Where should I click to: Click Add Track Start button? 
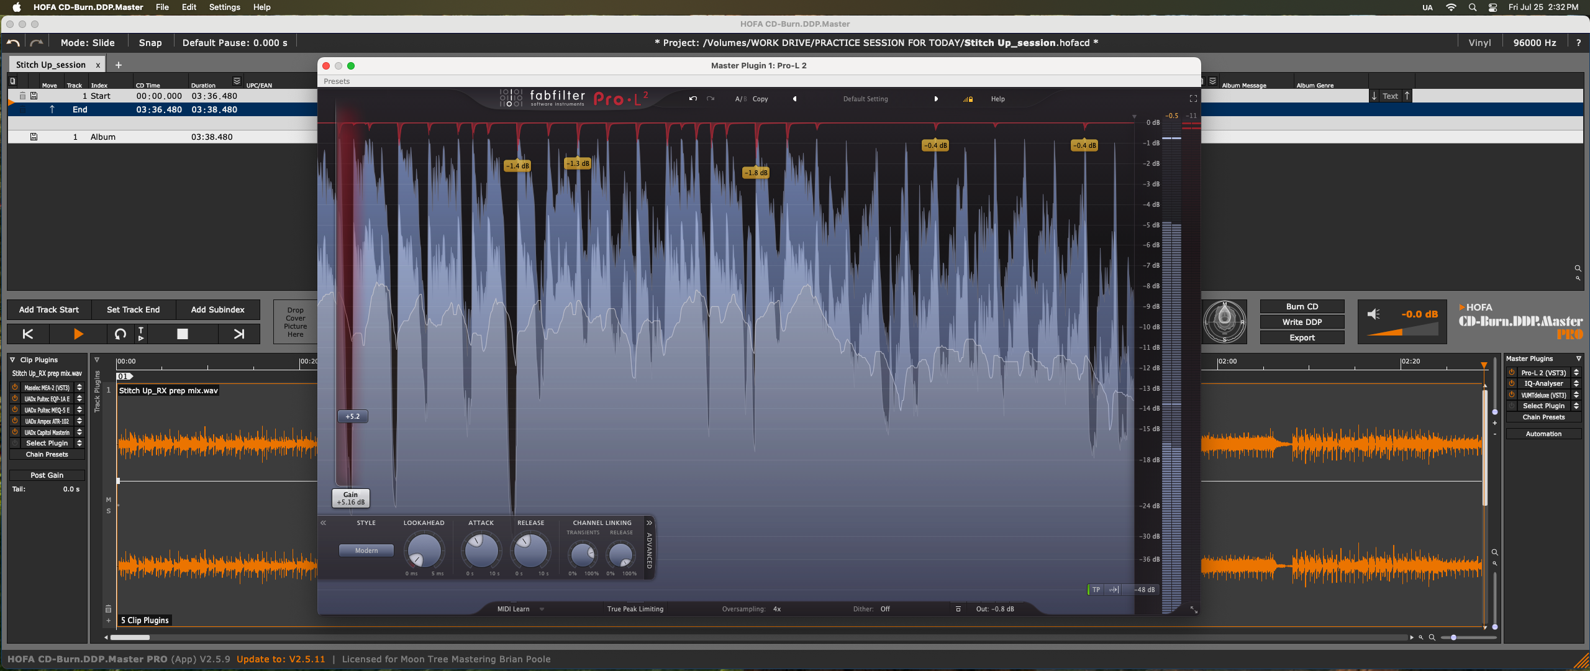point(49,309)
